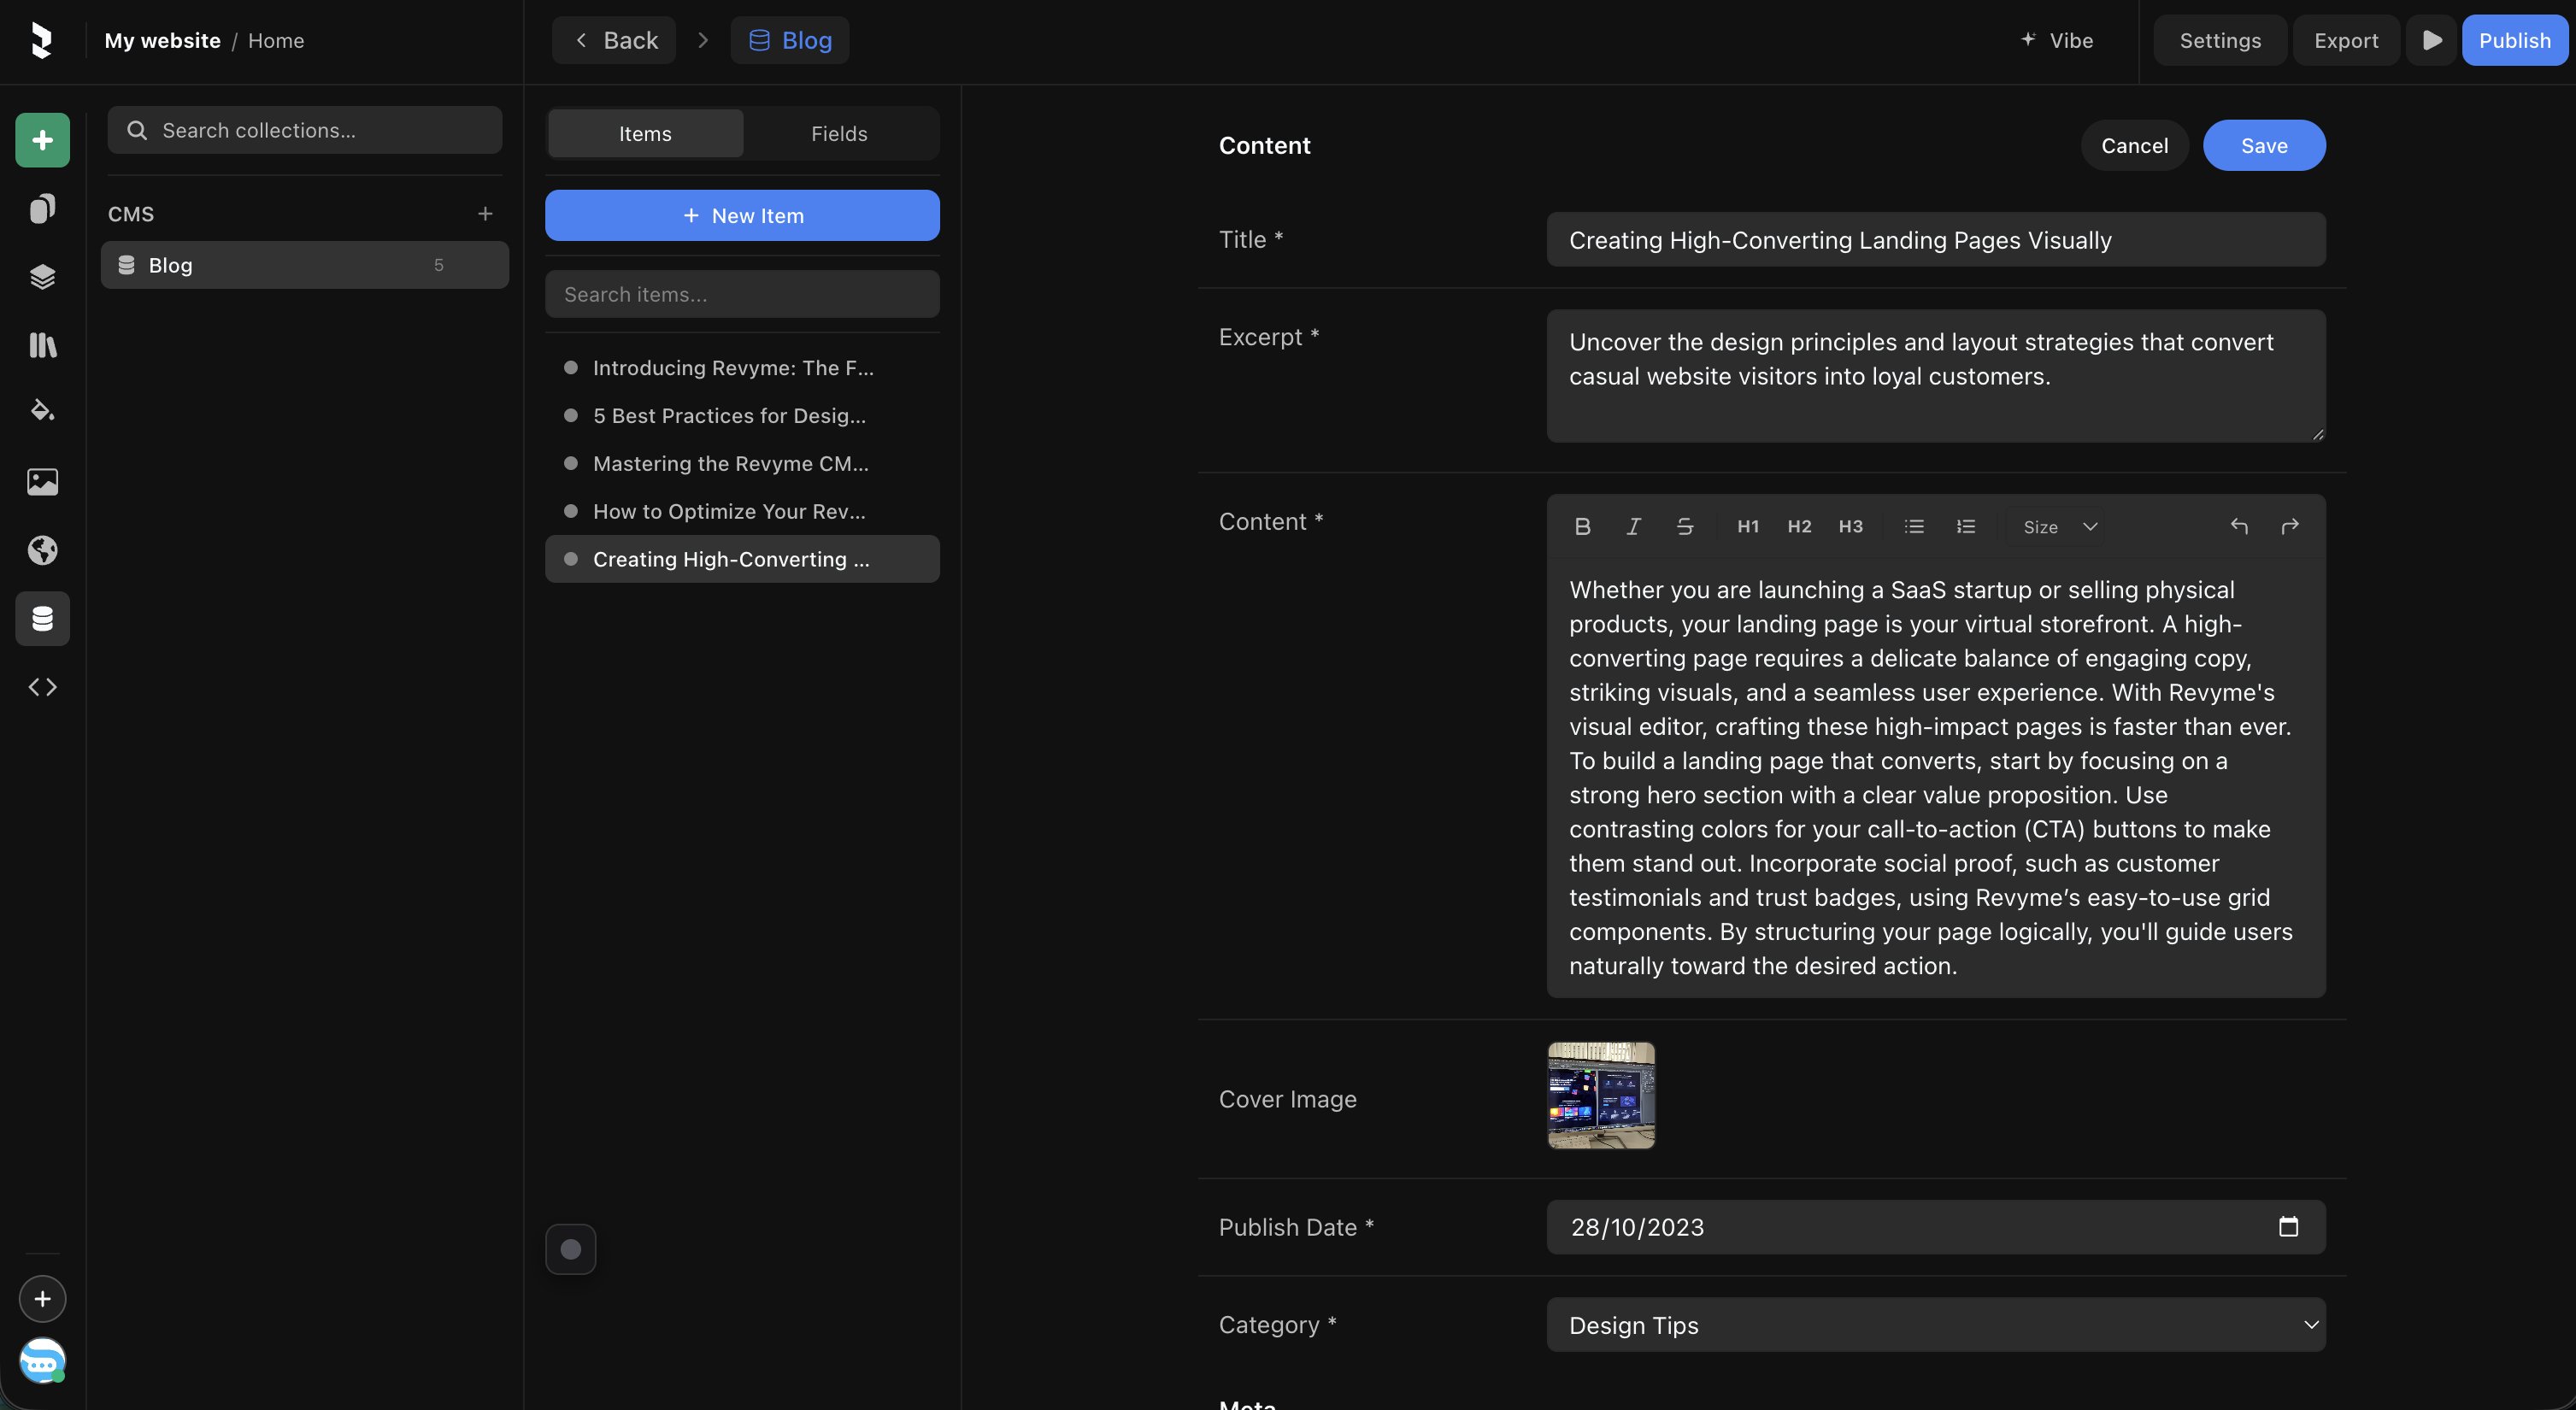Insert a numbered list

[x=1966, y=527]
